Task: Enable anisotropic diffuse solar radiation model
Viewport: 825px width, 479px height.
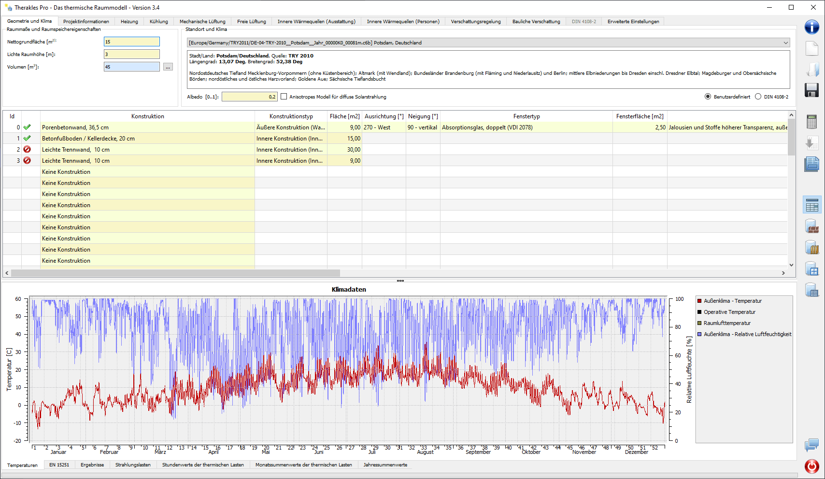Action: 284,97
